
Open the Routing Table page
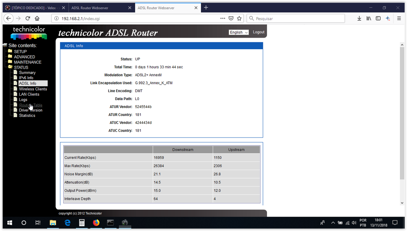click(x=31, y=105)
